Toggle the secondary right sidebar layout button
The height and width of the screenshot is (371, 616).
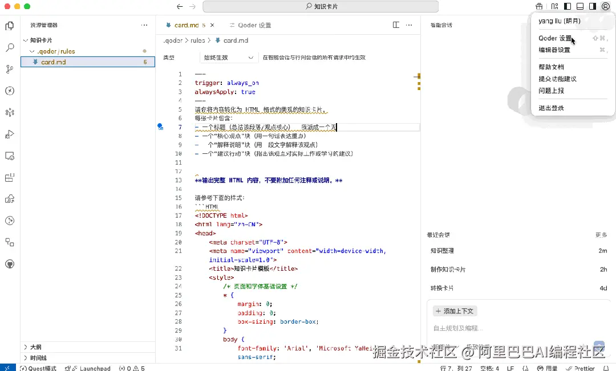coord(593,6)
